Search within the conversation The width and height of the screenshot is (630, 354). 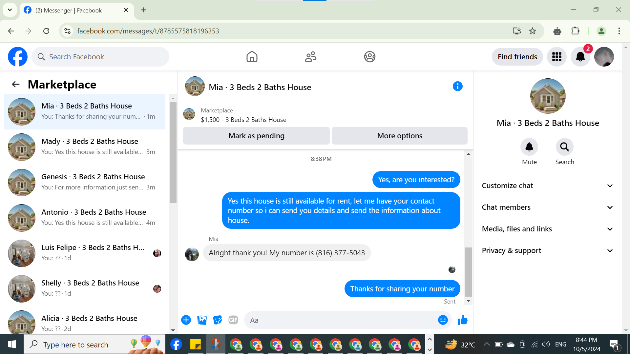564,147
